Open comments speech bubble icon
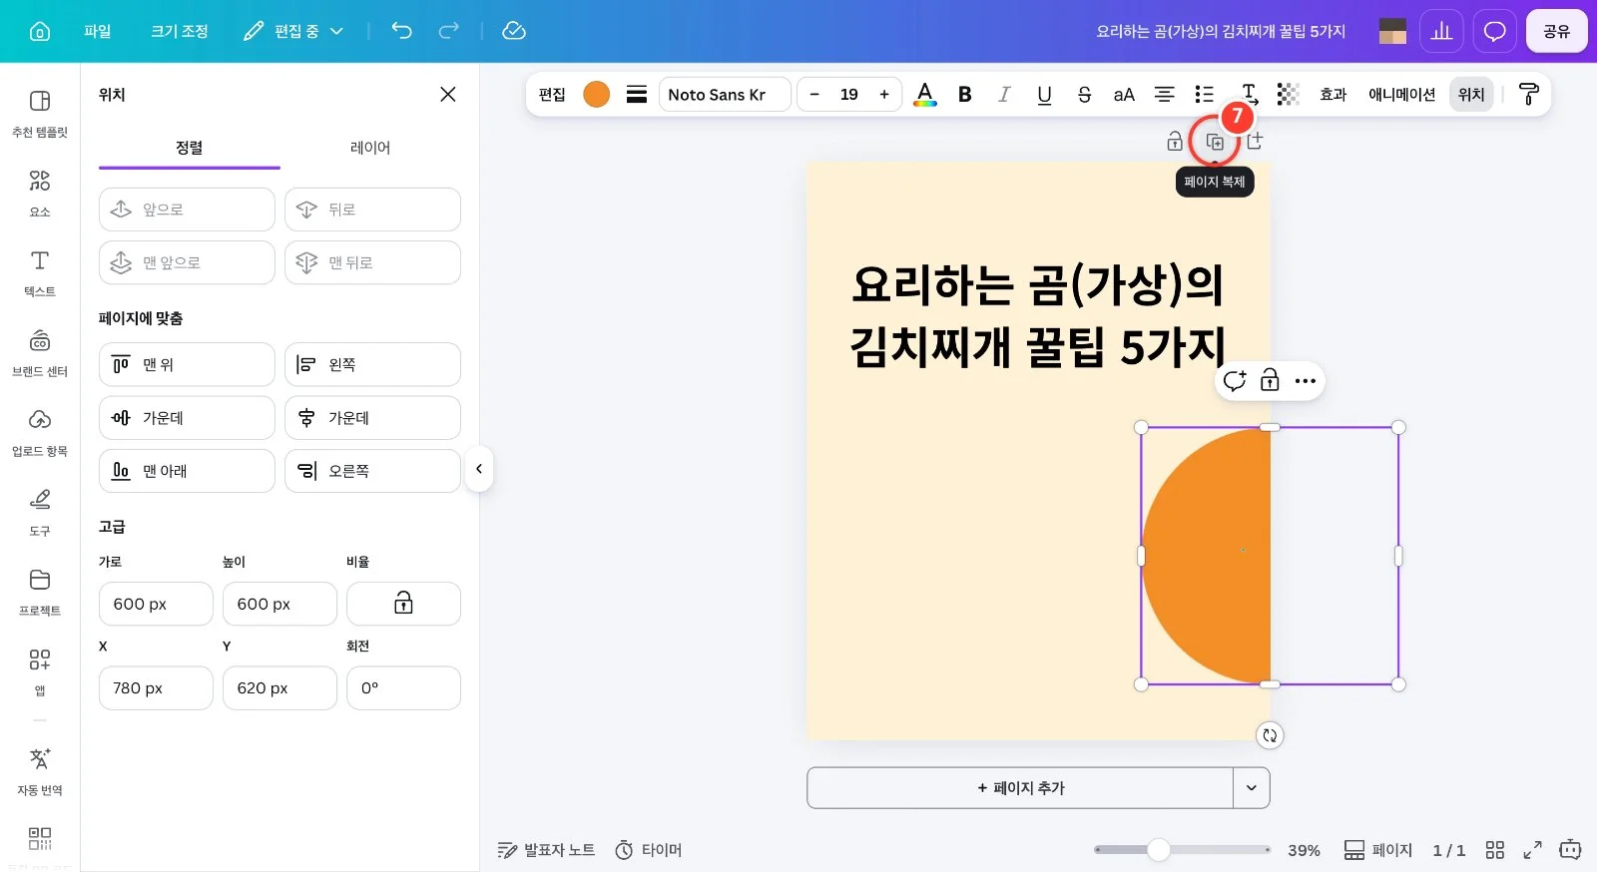The width and height of the screenshot is (1597, 872). pyautogui.click(x=1494, y=31)
